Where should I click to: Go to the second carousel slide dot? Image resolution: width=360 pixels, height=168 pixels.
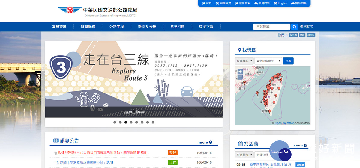[x=120, y=122]
